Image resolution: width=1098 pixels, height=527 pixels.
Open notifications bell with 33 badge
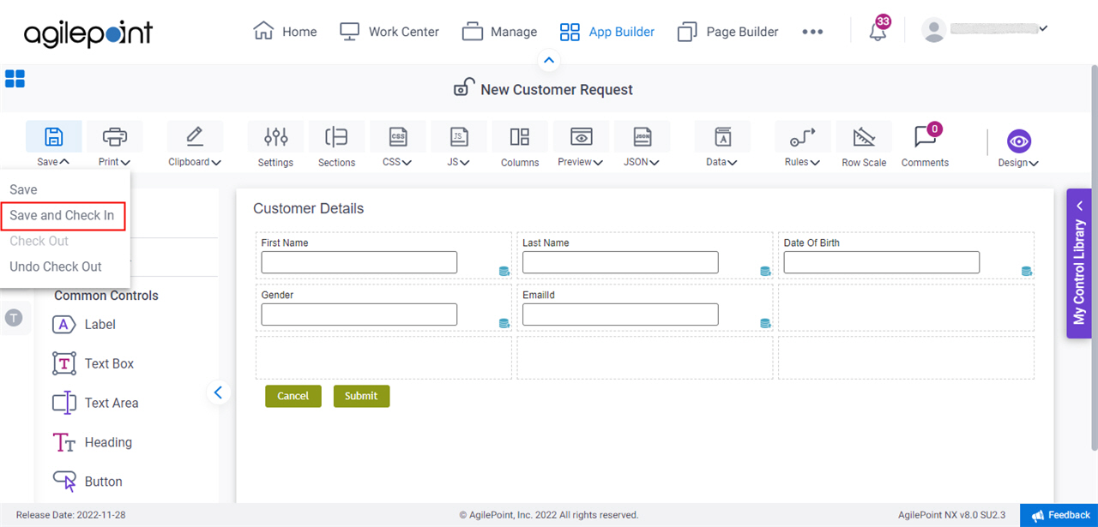tap(878, 32)
